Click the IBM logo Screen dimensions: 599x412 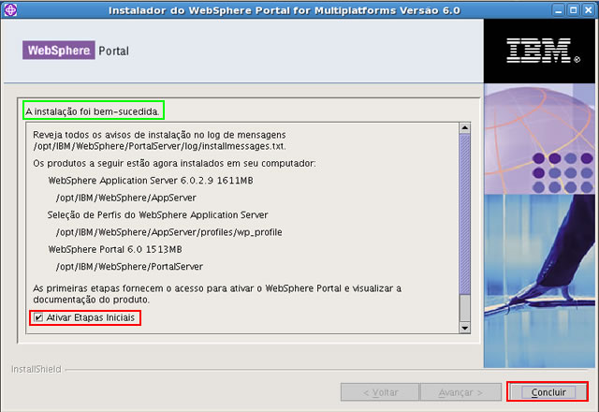tap(543, 51)
